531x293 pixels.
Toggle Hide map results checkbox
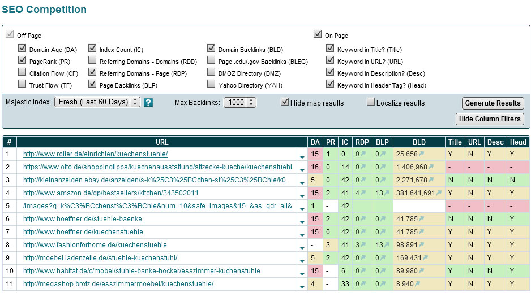point(285,102)
